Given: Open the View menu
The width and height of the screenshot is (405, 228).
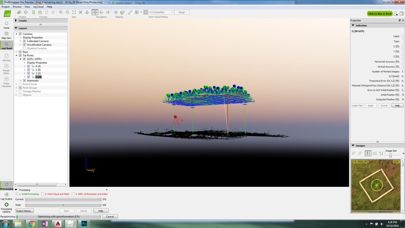Looking at the screenshot, I should click(x=27, y=6).
